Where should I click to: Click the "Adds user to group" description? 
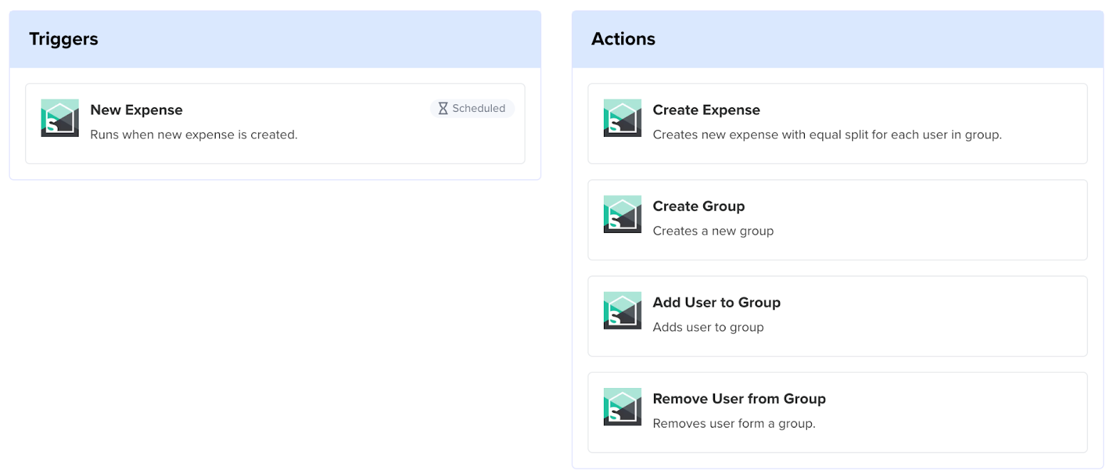[x=708, y=327]
